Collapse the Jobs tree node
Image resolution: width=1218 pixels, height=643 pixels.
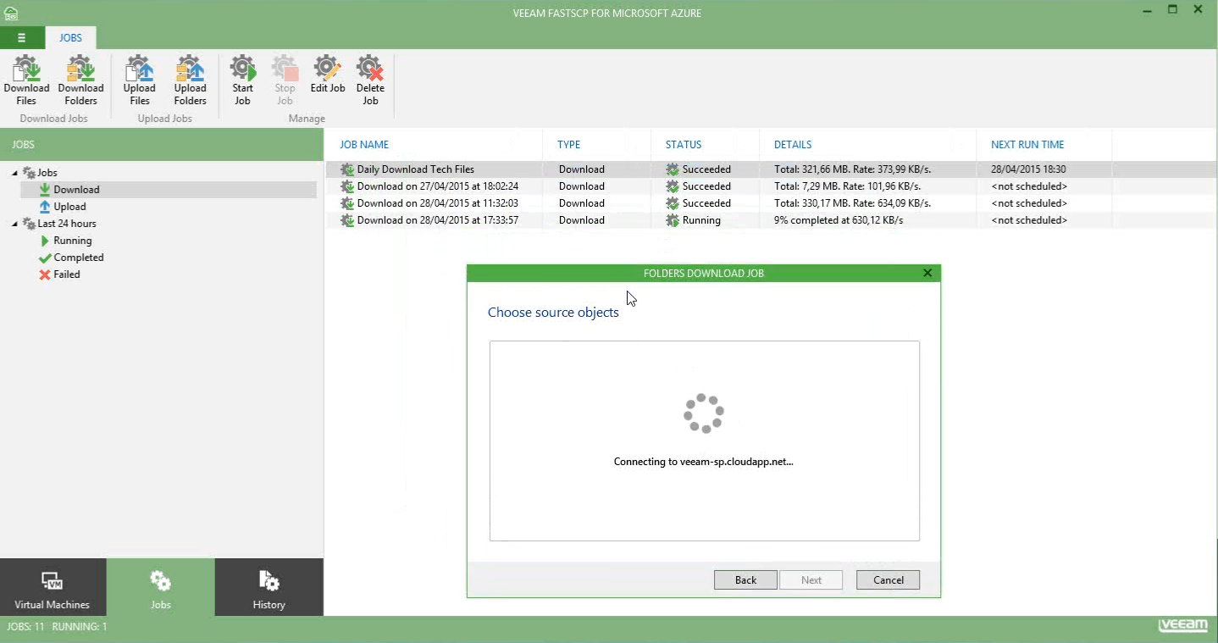[x=14, y=173]
